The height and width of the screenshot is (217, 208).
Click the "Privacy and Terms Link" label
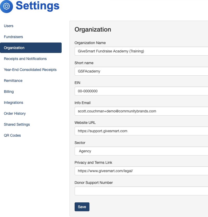93,162
